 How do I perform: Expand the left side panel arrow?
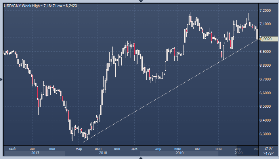2,79
